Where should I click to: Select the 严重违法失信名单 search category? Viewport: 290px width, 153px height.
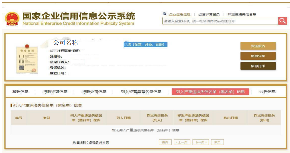[x=242, y=14]
